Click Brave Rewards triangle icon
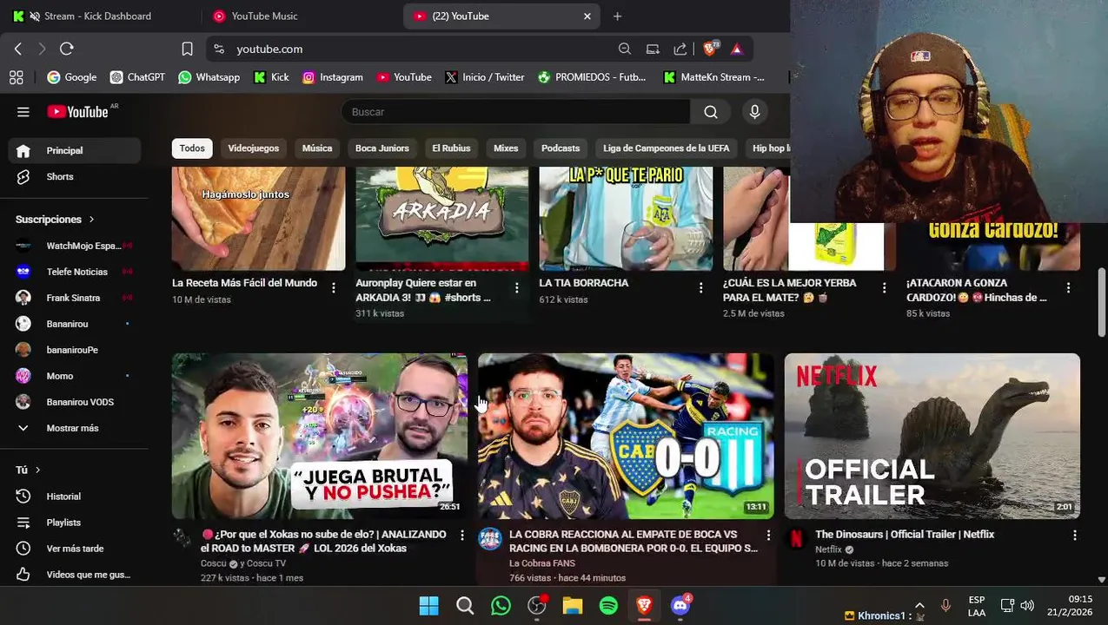 coord(737,49)
